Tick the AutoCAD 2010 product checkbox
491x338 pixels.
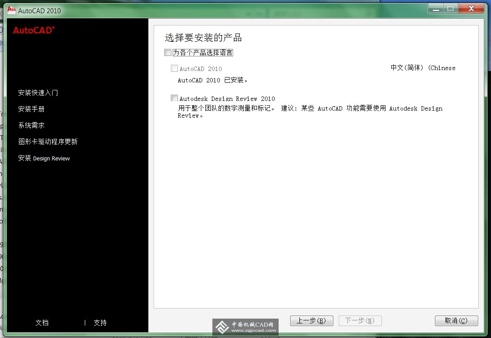(x=174, y=68)
